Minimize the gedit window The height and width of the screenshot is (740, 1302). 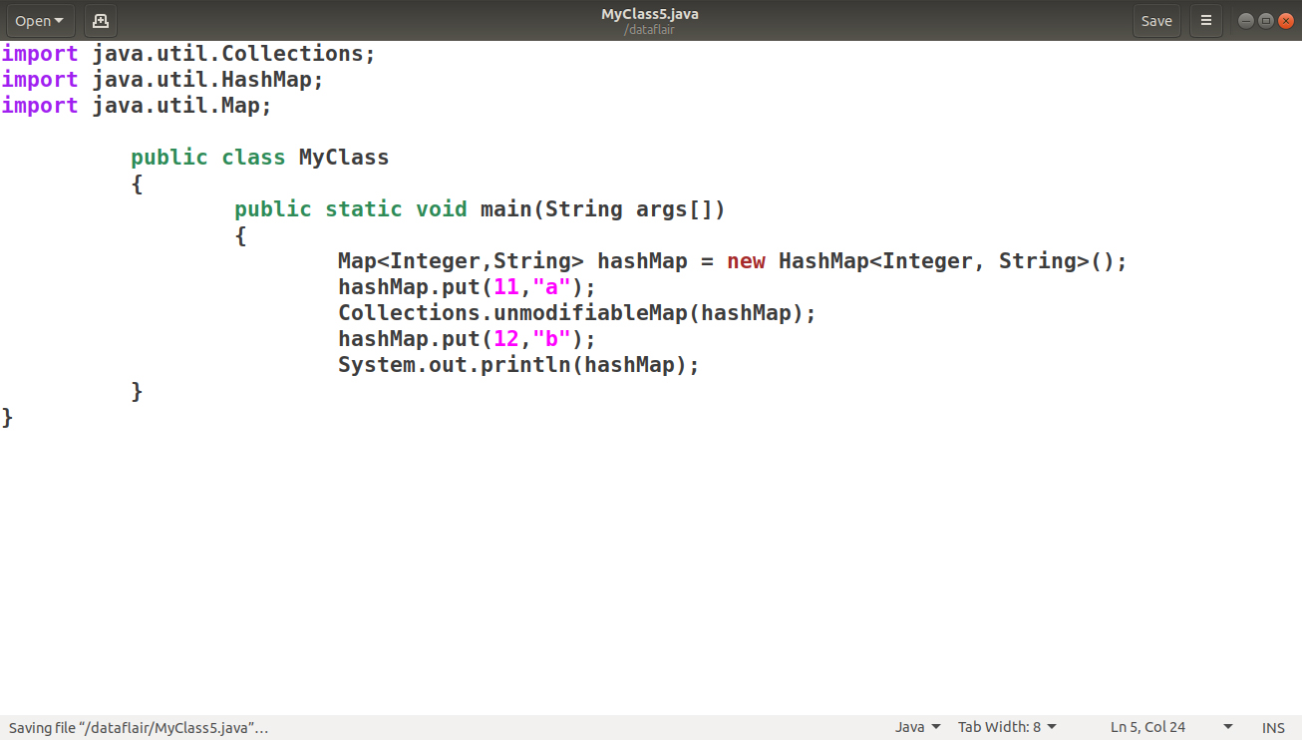pyautogui.click(x=1246, y=20)
